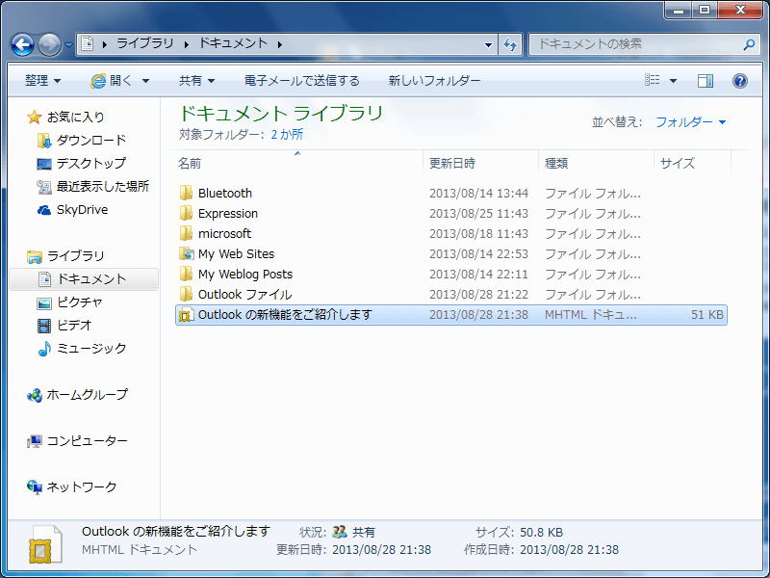Select the microsoft folder

coord(224,233)
